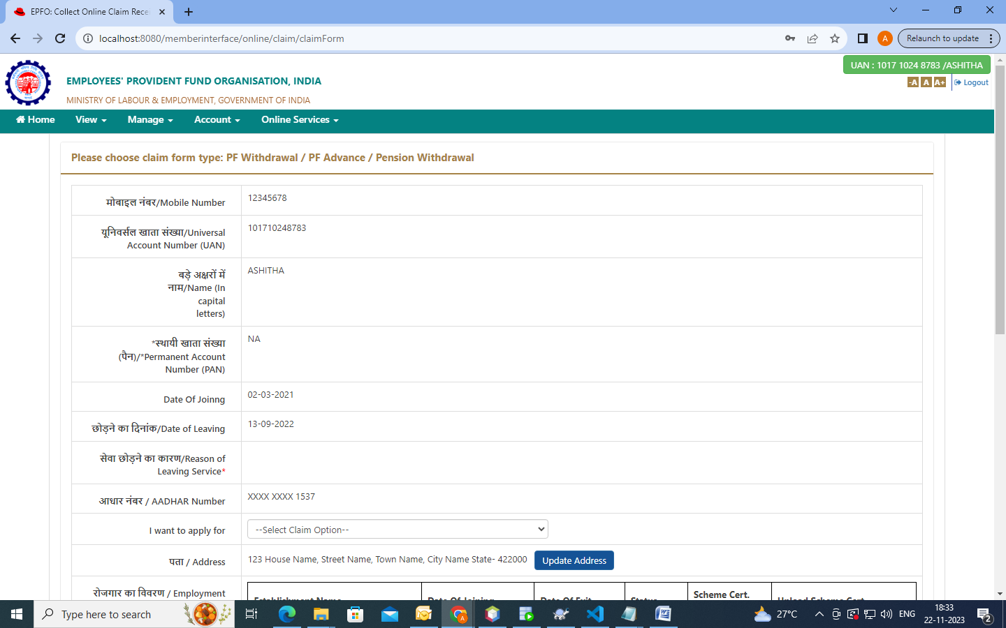Share this page from the address bar
Image resolution: width=1006 pixels, height=628 pixels.
pos(812,38)
